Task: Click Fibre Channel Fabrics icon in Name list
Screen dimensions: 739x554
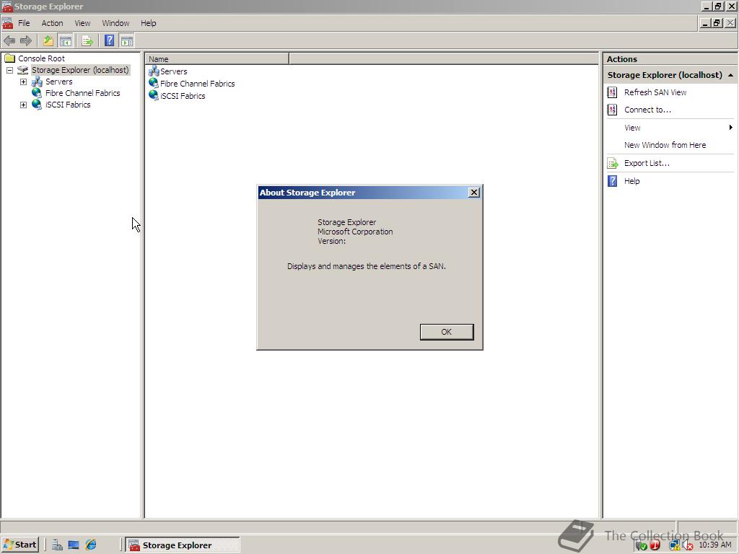Action: click(154, 84)
